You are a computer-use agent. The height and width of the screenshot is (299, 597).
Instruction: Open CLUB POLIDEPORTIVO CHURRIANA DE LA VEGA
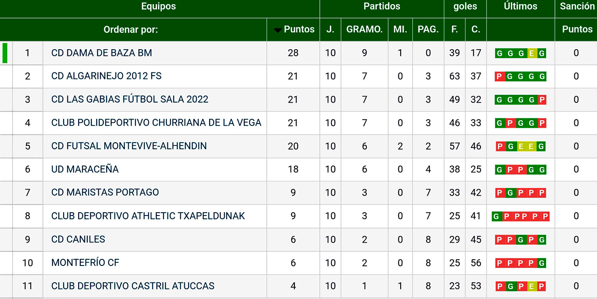[156, 123]
